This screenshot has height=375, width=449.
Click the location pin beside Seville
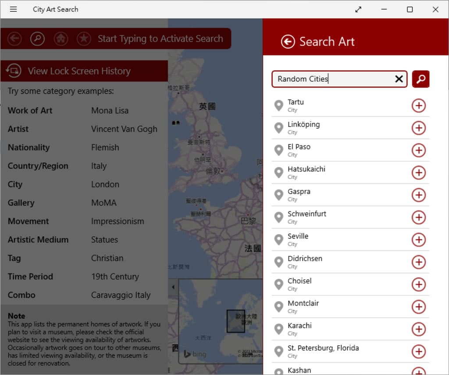(x=278, y=239)
